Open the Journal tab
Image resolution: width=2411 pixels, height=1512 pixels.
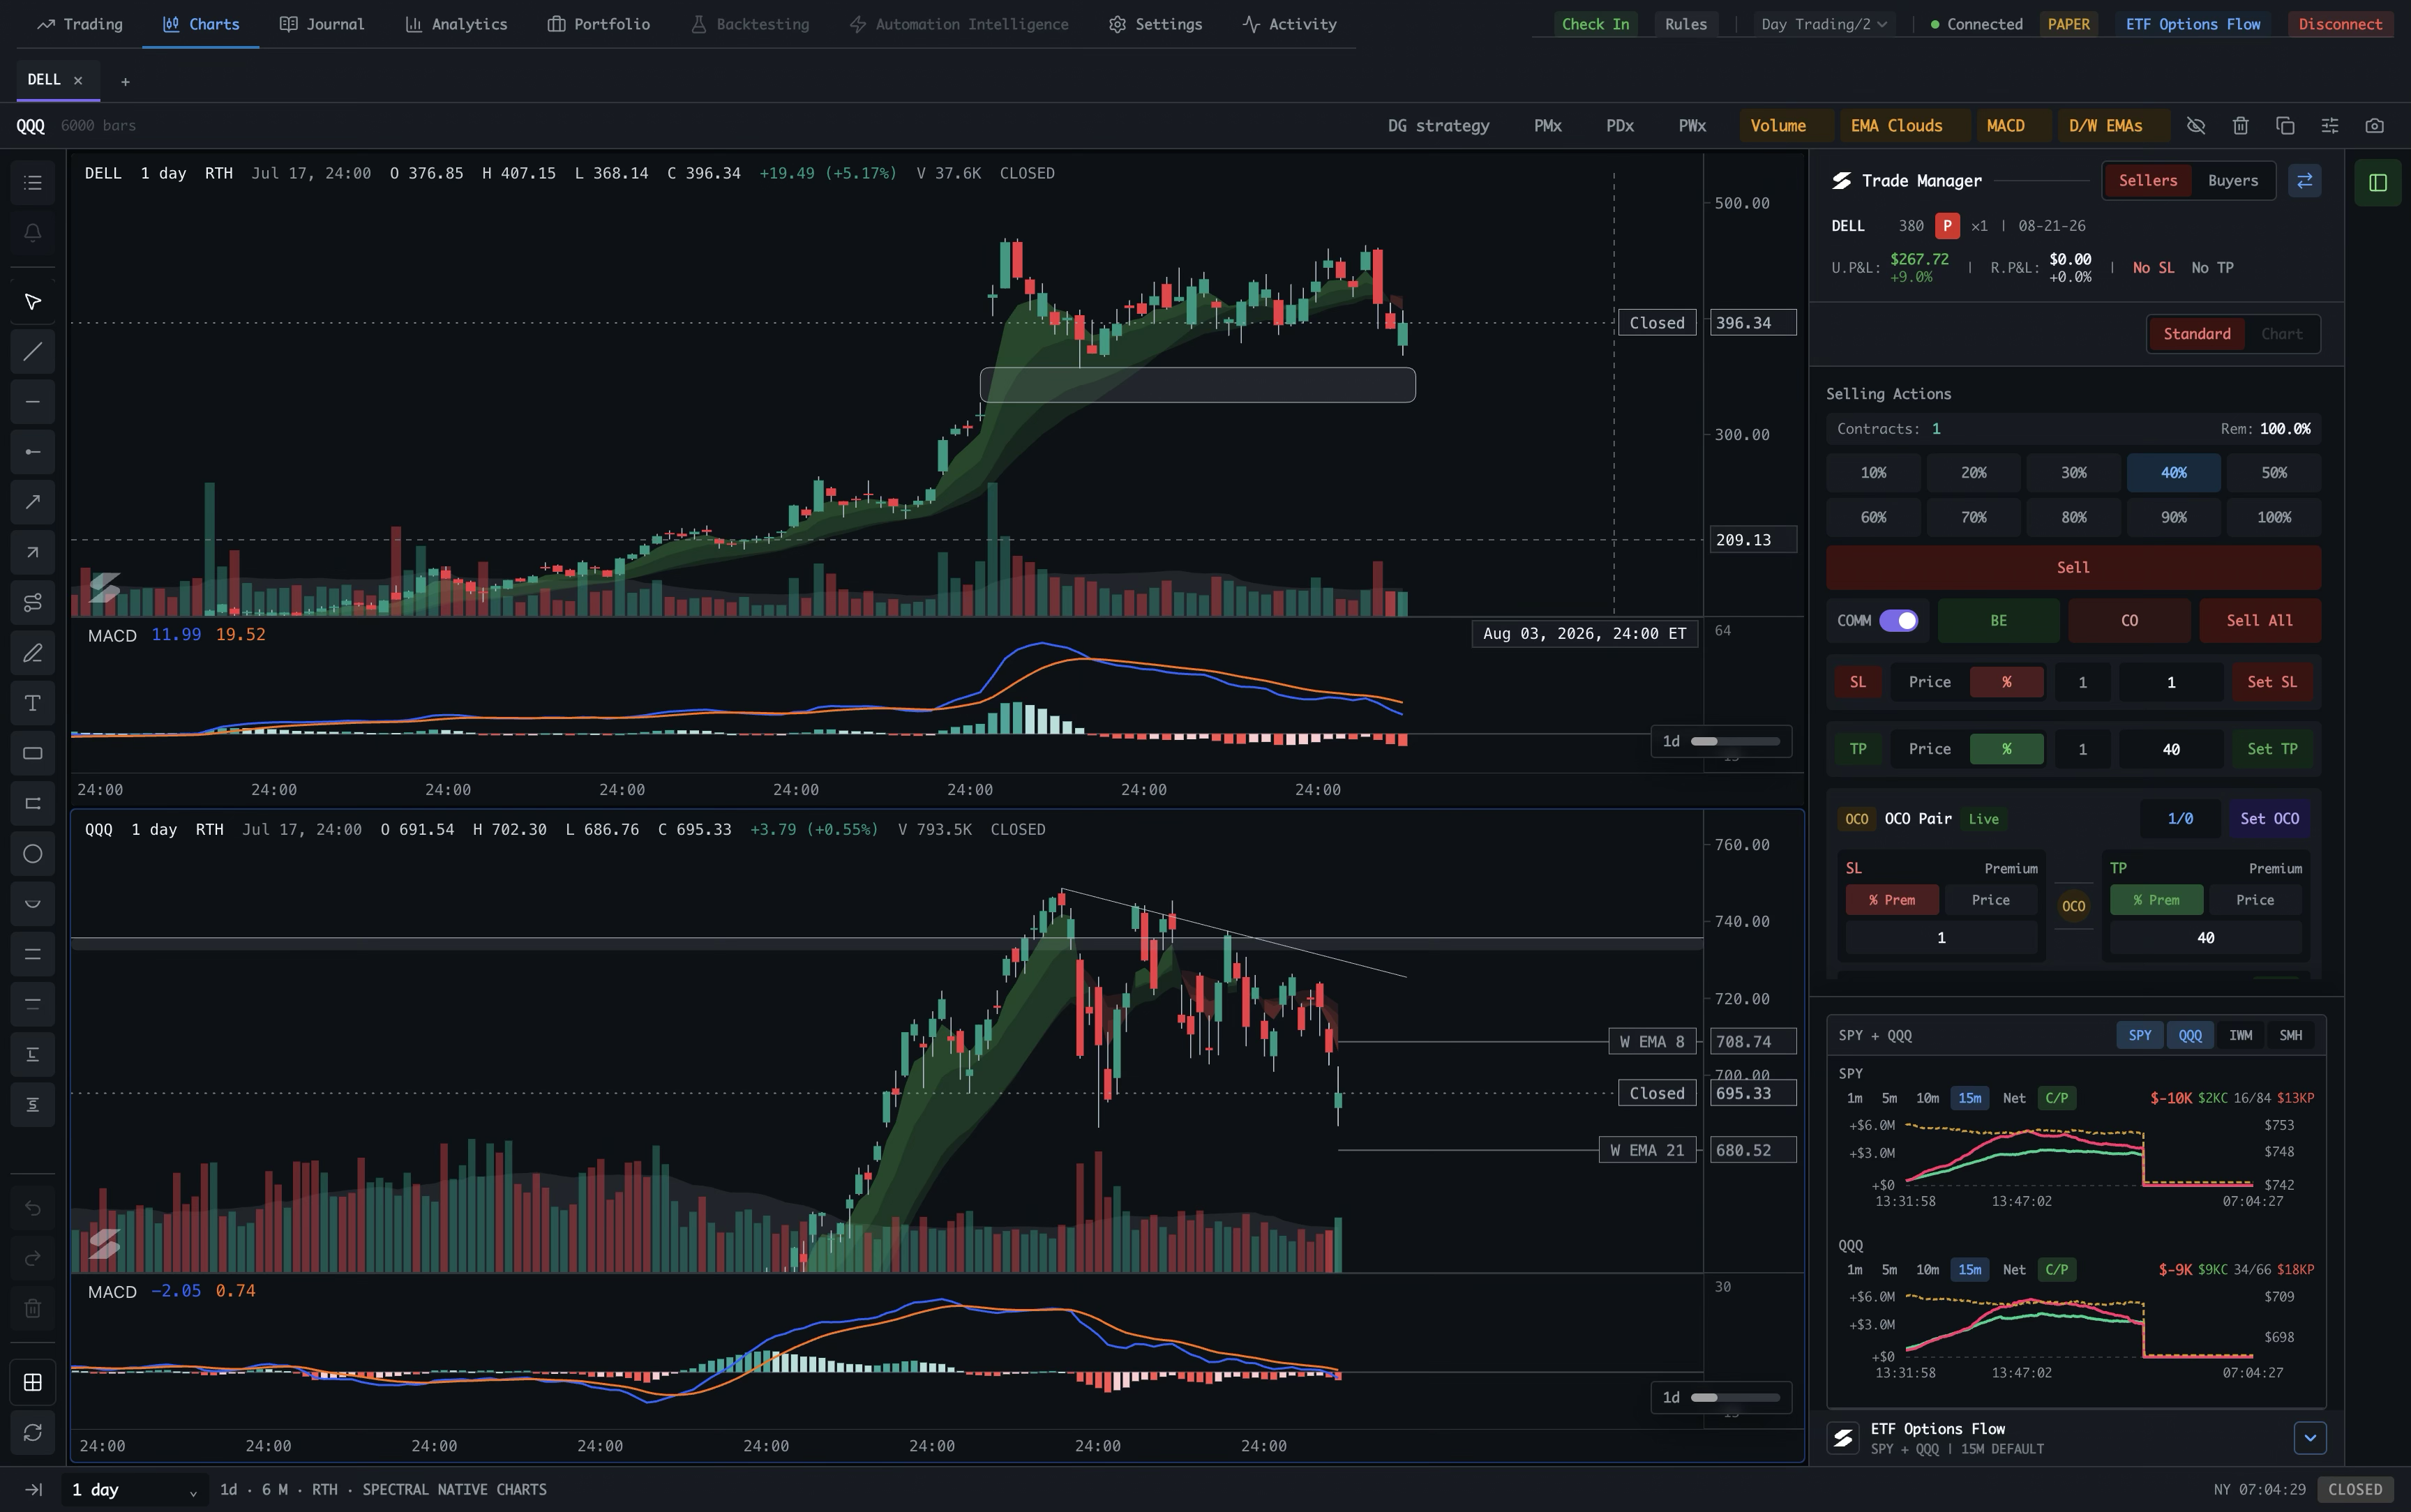point(322,24)
